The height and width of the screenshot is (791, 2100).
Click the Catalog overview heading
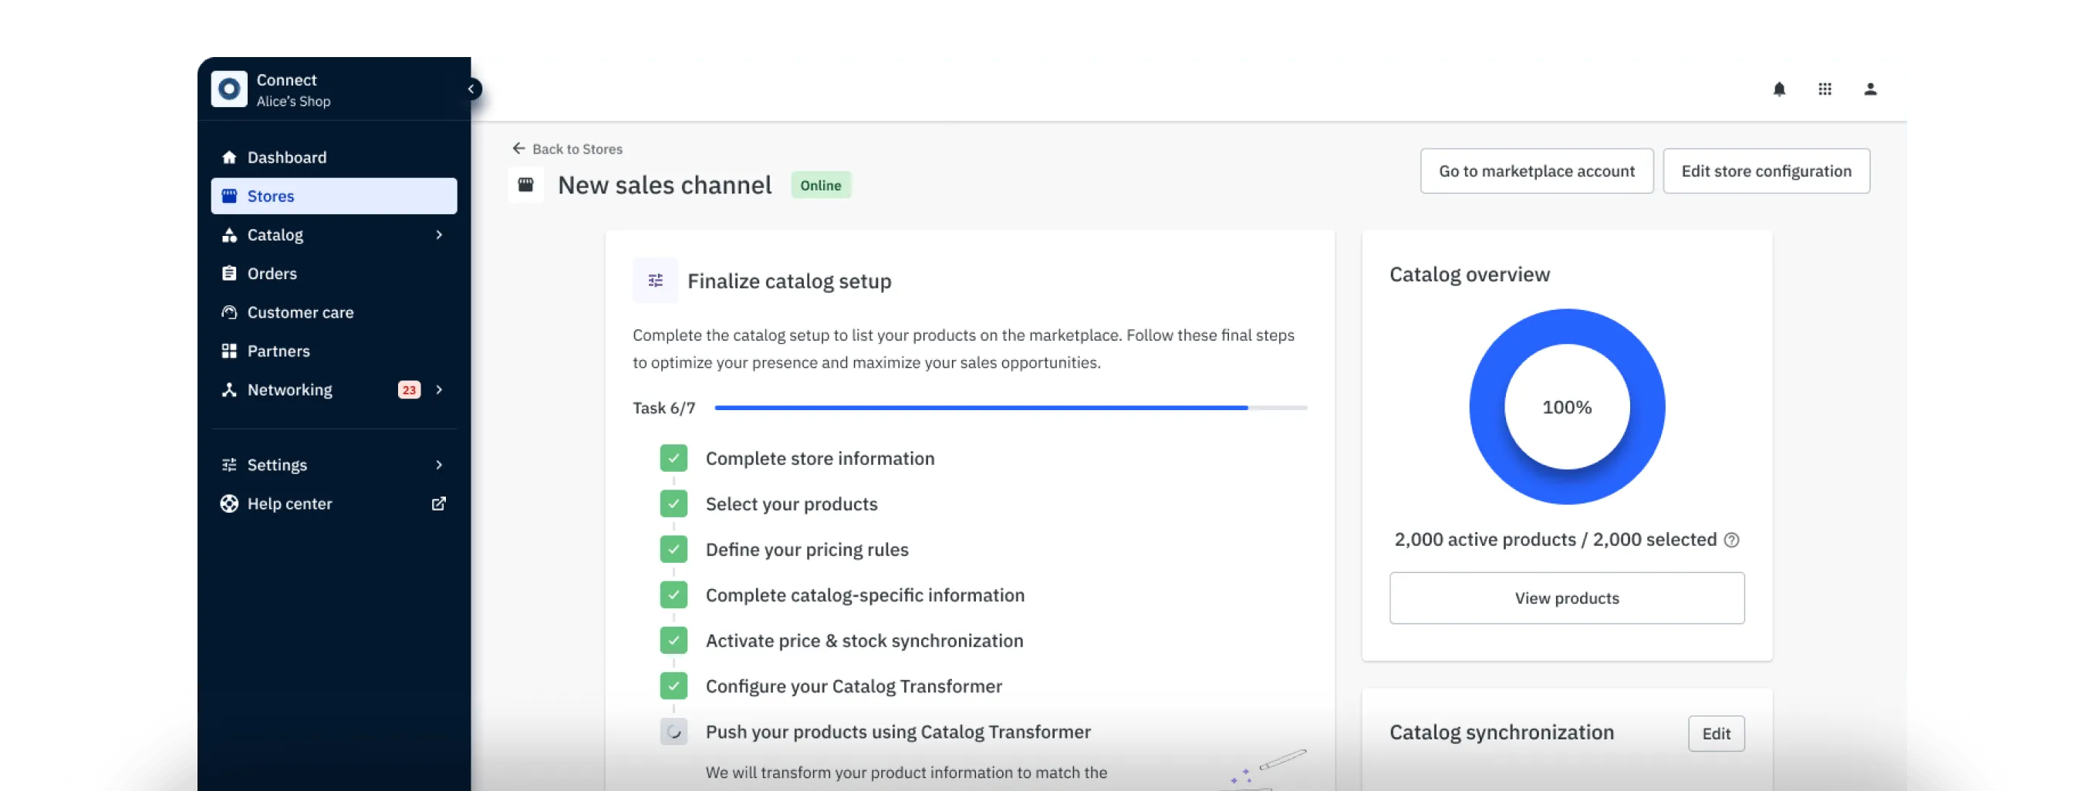(x=1469, y=274)
